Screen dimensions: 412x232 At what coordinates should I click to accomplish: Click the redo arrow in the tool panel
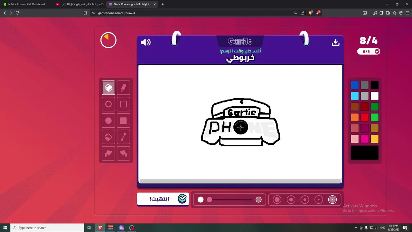[108, 153]
